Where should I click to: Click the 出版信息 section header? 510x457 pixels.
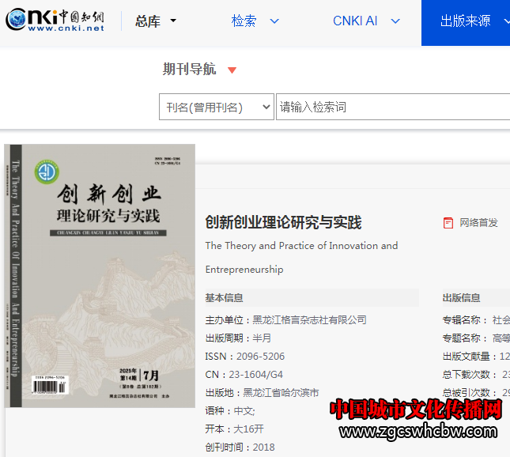click(x=461, y=298)
